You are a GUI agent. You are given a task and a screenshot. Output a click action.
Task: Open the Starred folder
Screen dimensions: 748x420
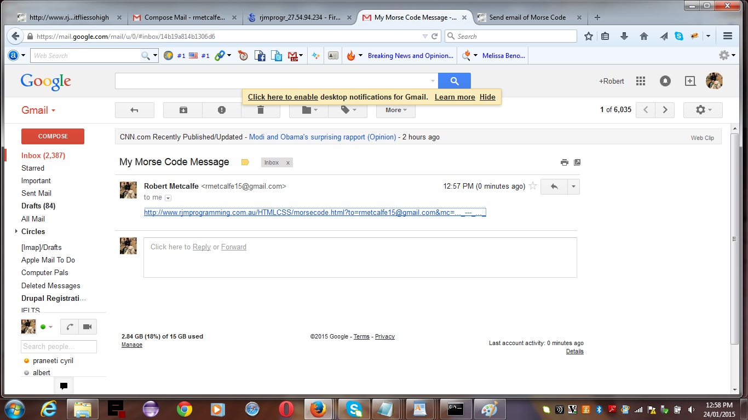tap(33, 168)
